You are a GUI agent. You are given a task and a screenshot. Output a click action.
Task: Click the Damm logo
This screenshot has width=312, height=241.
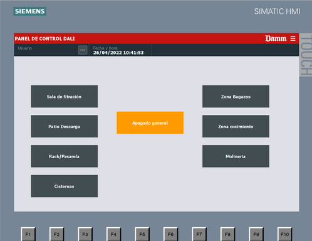point(276,38)
